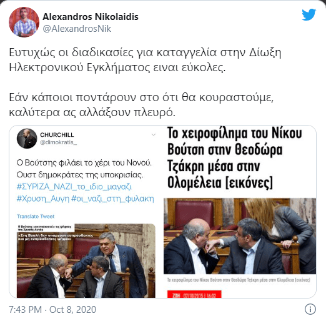The image size is (326, 316).
Task: Click the CHURCHILL display name
Action: [x=57, y=135]
